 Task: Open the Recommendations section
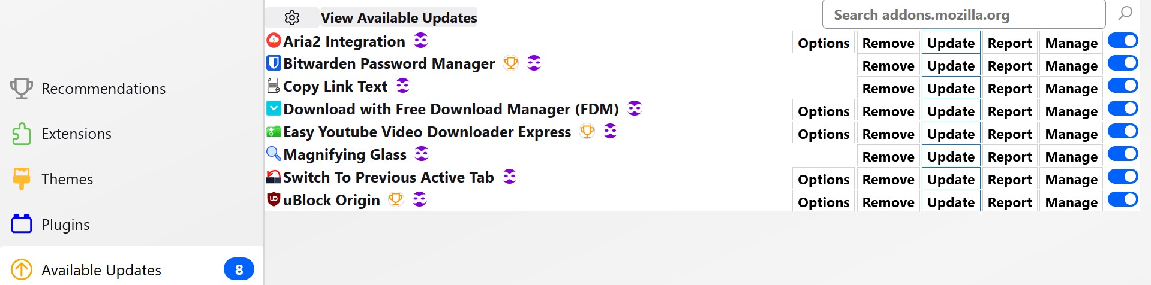[103, 89]
